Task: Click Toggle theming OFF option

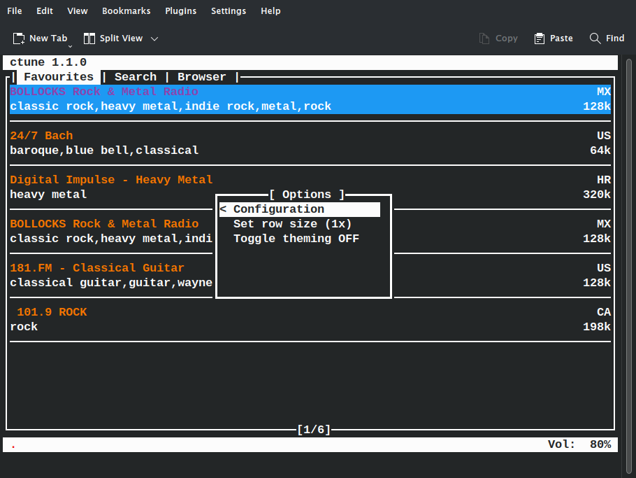Action: tap(296, 239)
